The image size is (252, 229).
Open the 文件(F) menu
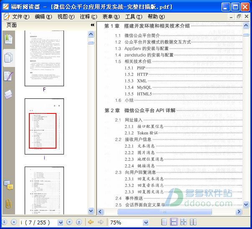(x=21, y=17)
